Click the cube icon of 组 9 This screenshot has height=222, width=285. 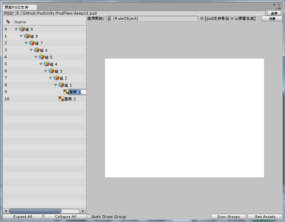click(x=22, y=29)
